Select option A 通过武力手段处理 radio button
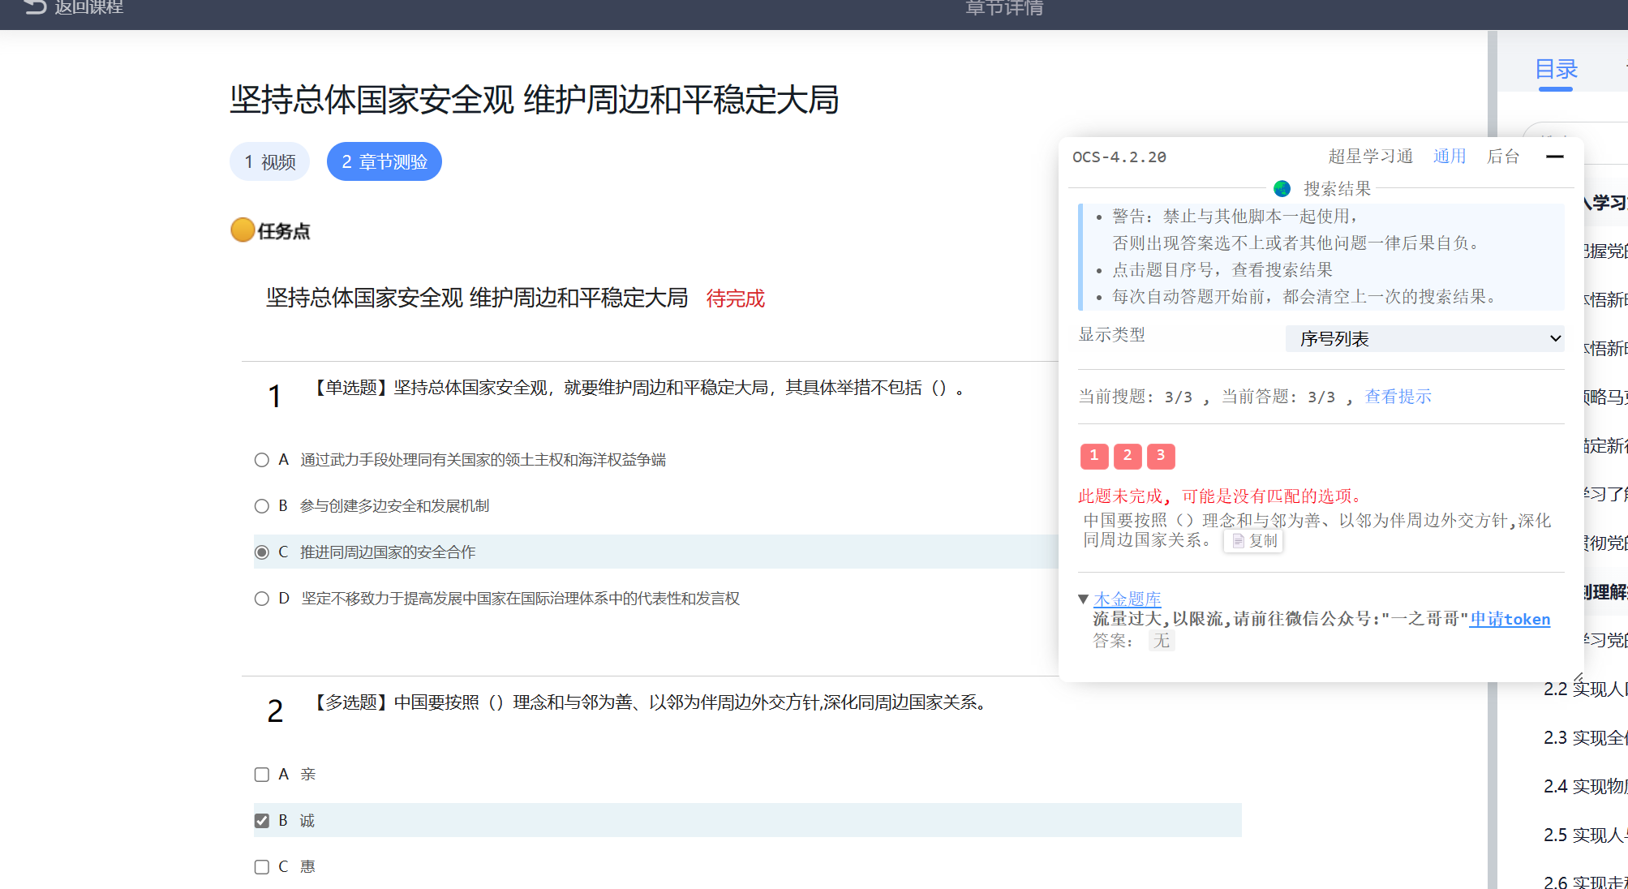The image size is (1628, 889). coord(261,460)
